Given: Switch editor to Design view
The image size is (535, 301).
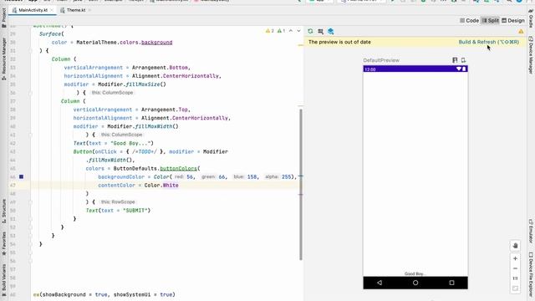Looking at the screenshot, I should coord(513,20).
